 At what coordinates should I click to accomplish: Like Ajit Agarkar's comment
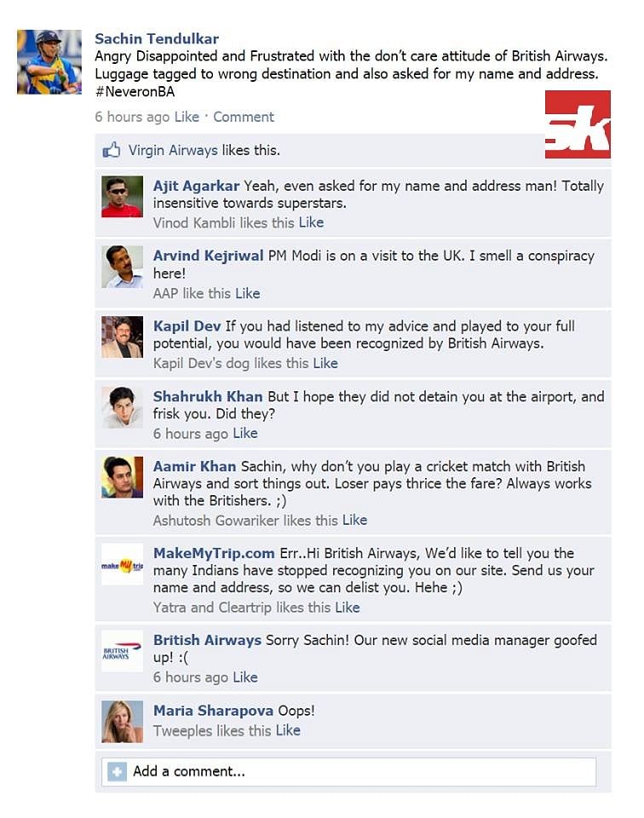point(311,222)
